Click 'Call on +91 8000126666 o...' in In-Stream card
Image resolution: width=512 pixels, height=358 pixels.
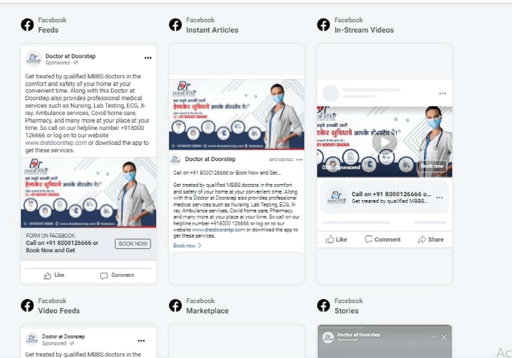(x=391, y=194)
